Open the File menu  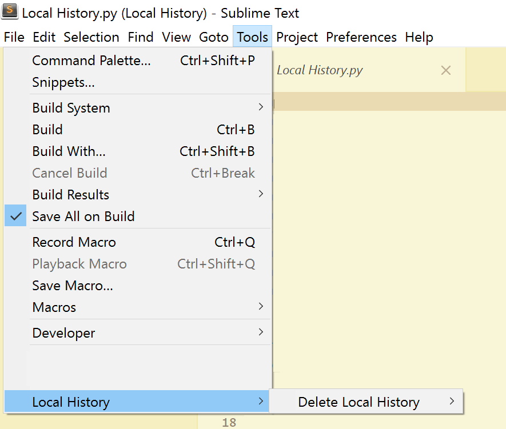pos(14,37)
